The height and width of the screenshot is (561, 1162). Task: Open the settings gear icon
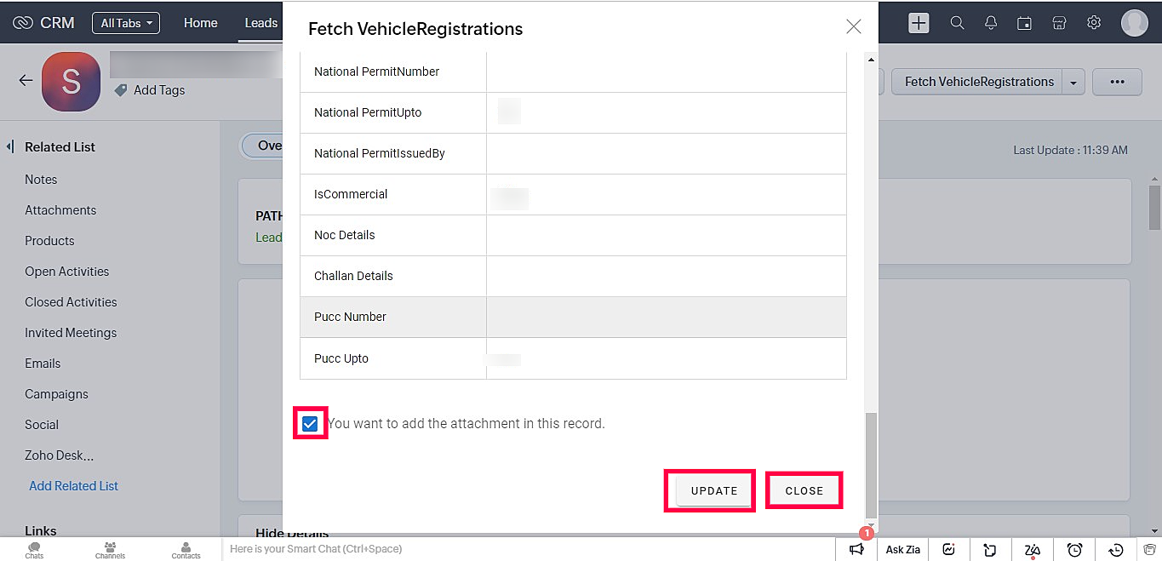(x=1094, y=23)
